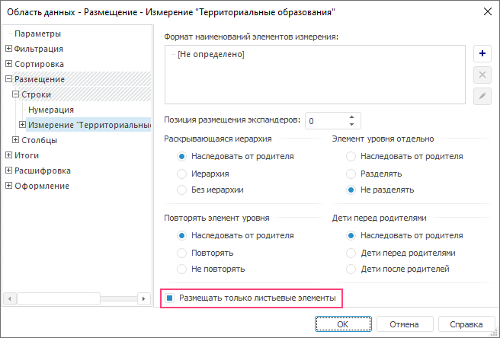Decrease expander position with the down arrow
The height and width of the screenshot is (338, 500).
click(351, 124)
